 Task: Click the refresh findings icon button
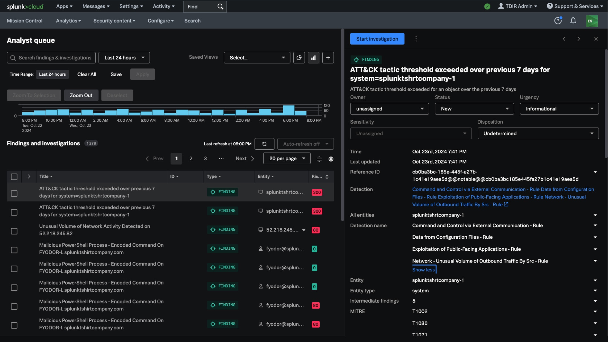tap(264, 144)
